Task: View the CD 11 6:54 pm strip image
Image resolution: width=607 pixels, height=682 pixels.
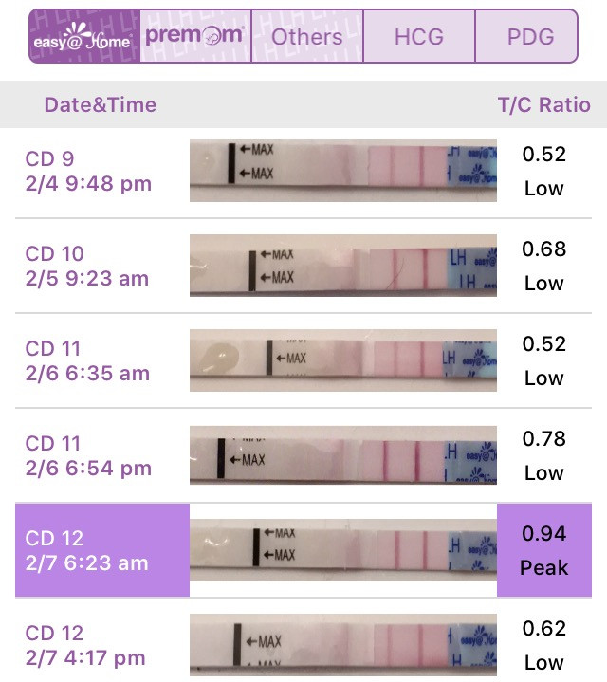Action: pyautogui.click(x=343, y=455)
